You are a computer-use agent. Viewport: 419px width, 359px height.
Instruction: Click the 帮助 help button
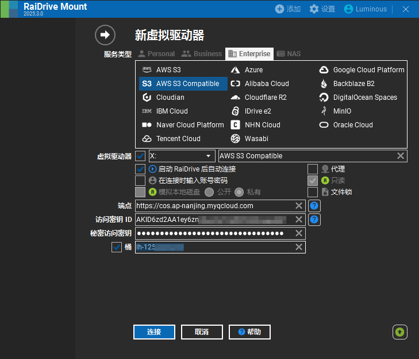coord(249,332)
